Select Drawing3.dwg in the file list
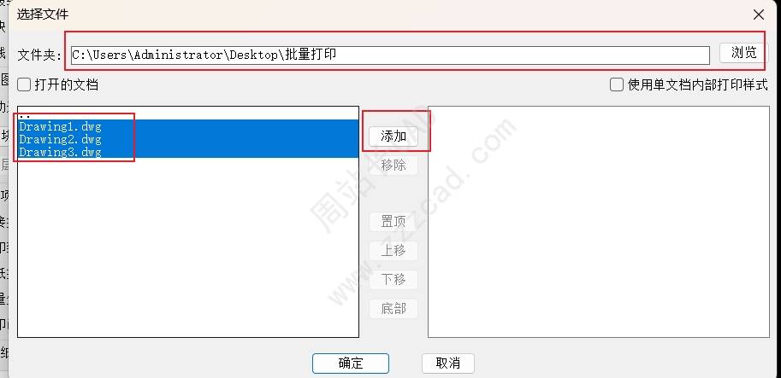The height and width of the screenshot is (378, 781). point(188,152)
